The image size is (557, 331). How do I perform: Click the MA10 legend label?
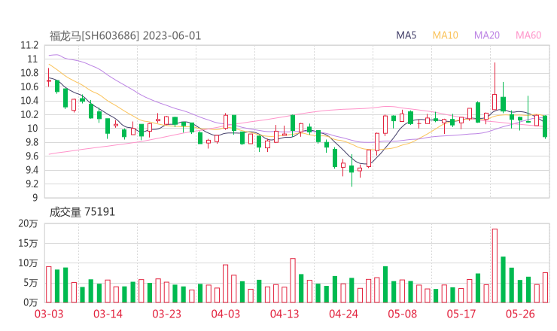point(445,35)
